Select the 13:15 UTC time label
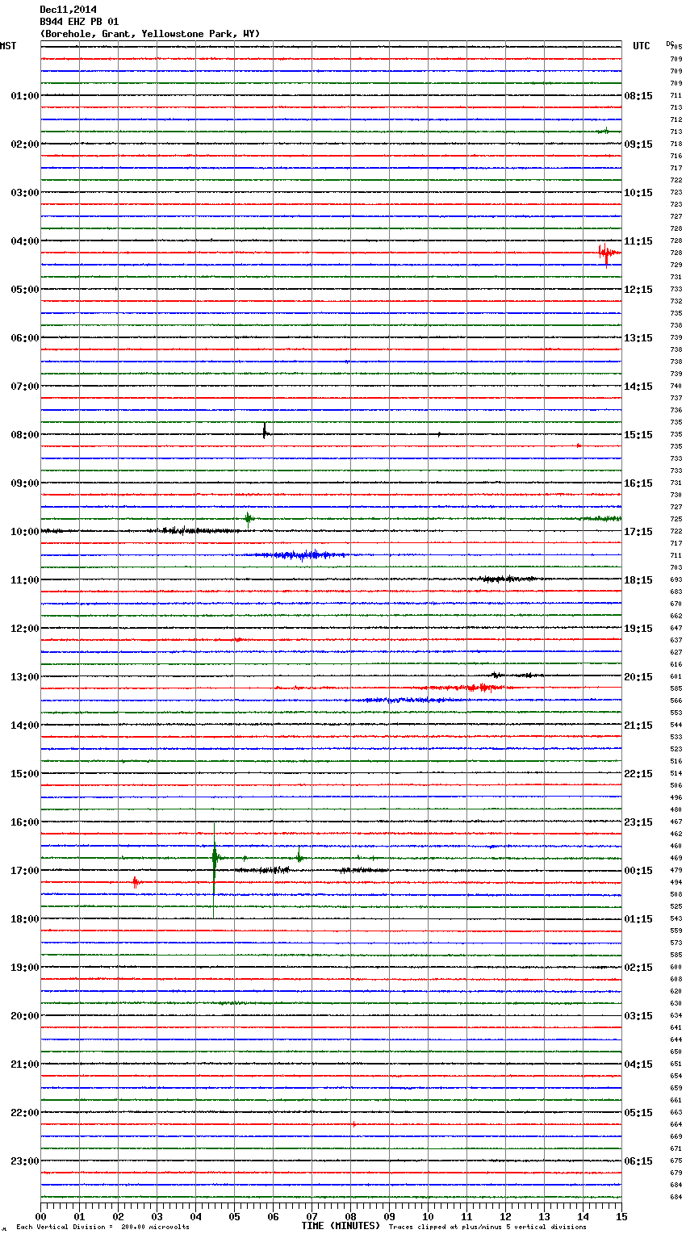 click(638, 338)
